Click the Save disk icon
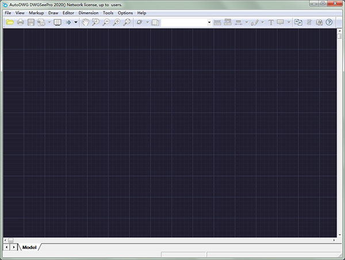345x260 pixels. (31, 22)
